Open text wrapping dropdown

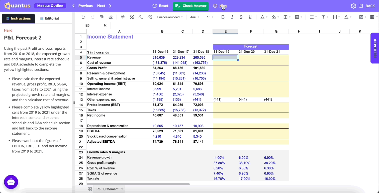(336, 17)
